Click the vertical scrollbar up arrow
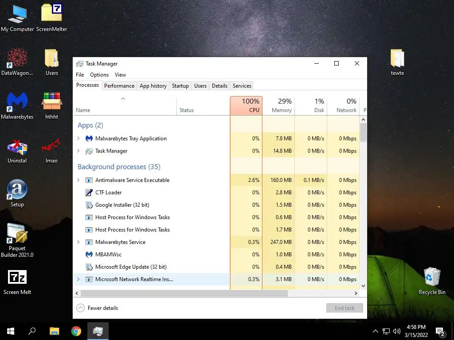454x340 pixels. click(363, 120)
